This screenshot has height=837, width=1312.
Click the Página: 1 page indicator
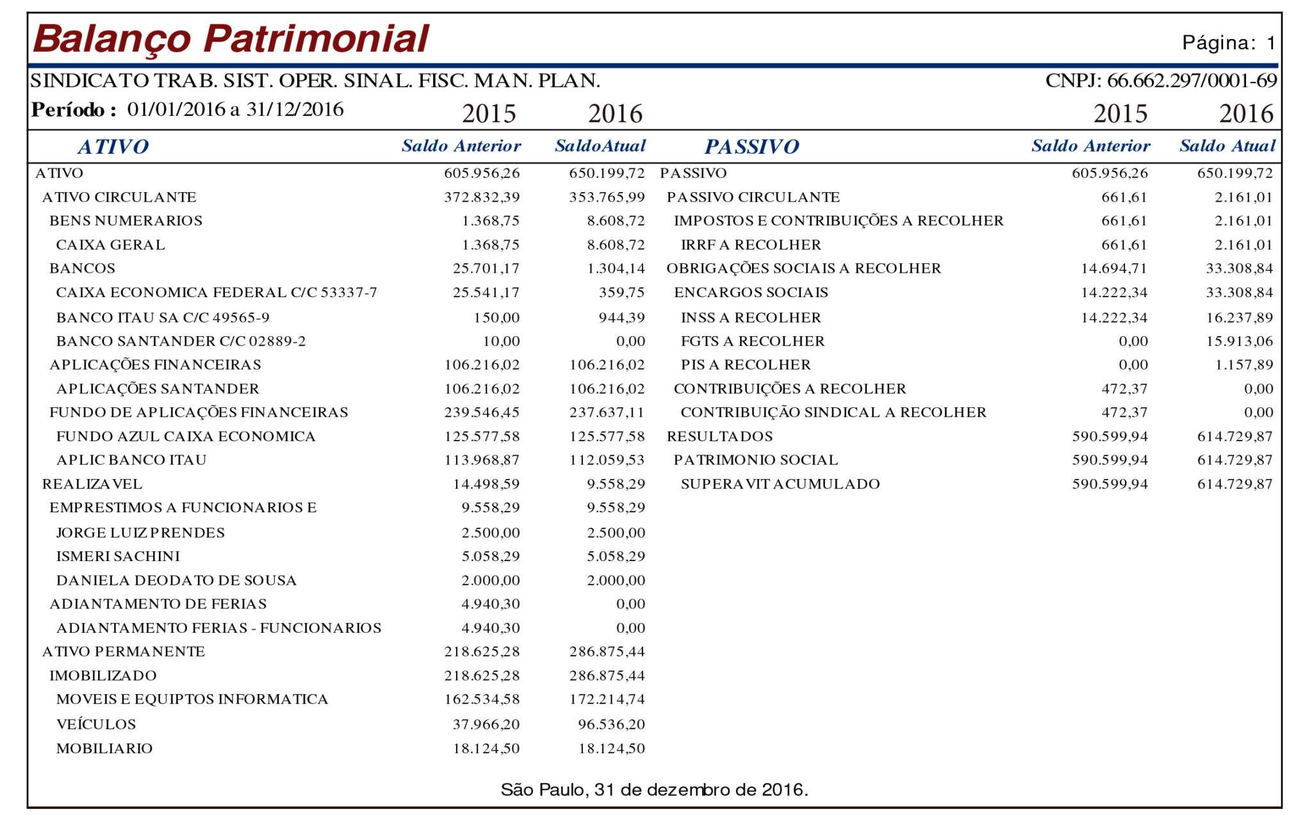point(1228,43)
